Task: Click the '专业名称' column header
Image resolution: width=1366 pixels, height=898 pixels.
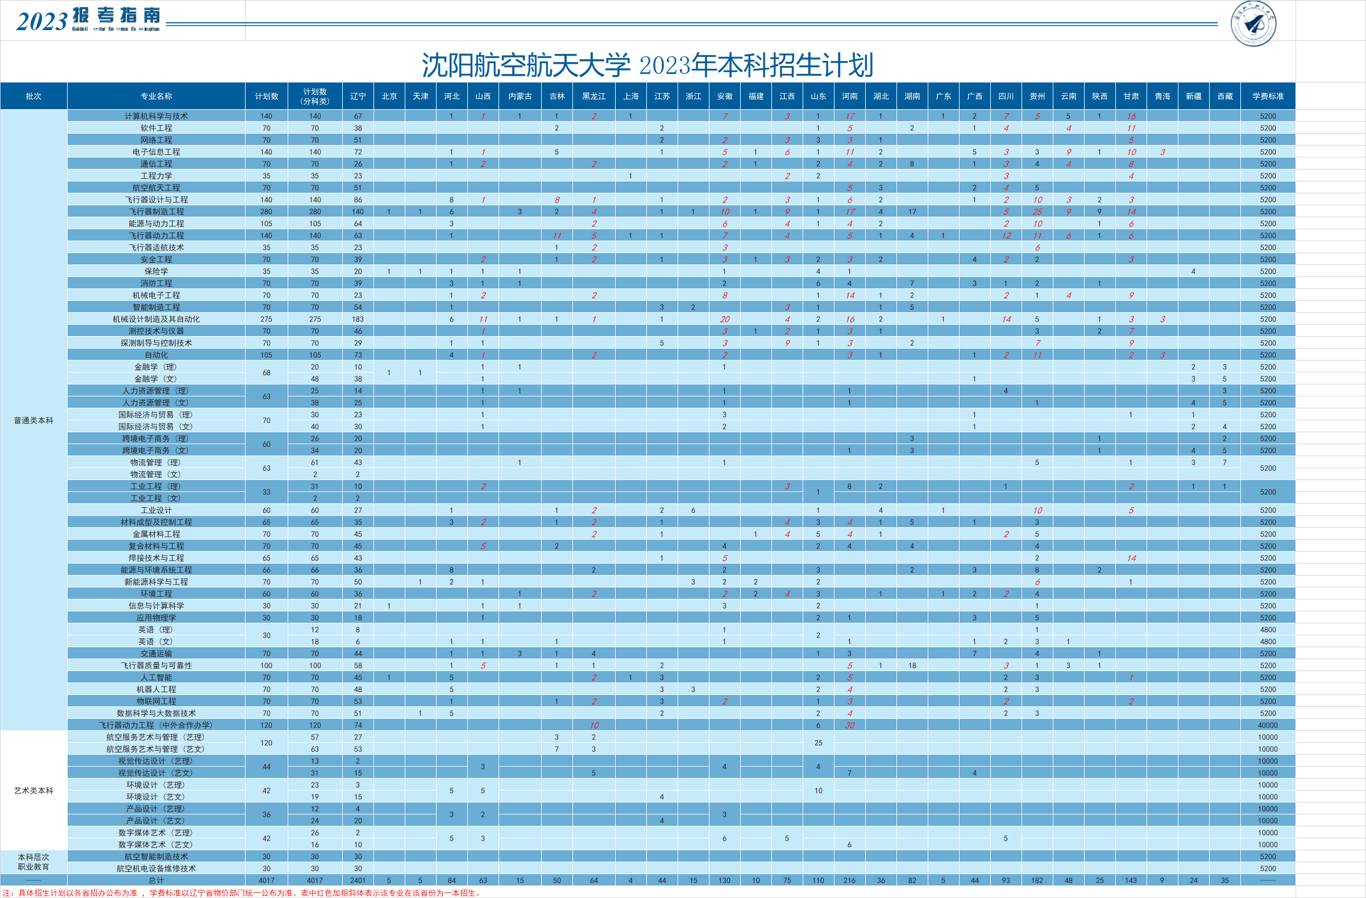Action: [156, 96]
